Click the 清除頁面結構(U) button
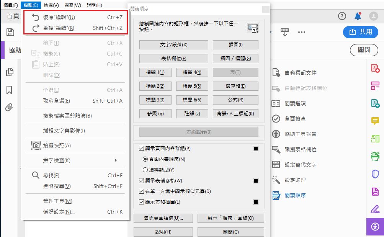384x237 pixels. 163,218
